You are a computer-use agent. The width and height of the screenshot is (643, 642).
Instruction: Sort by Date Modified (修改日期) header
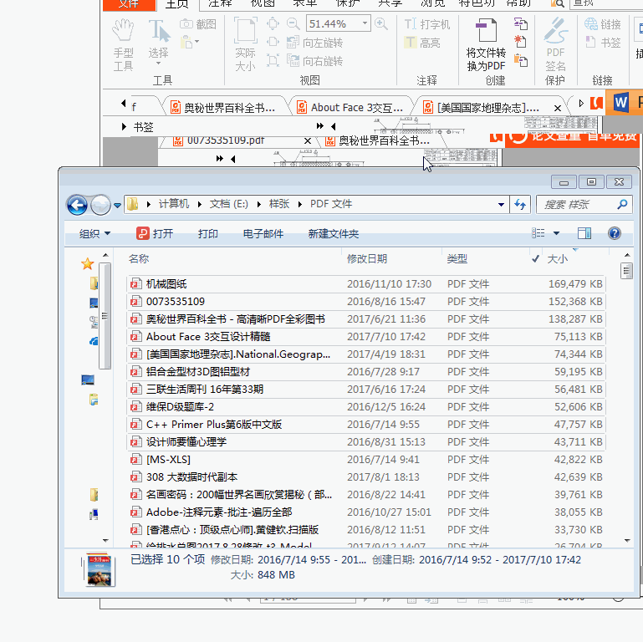pos(367,258)
